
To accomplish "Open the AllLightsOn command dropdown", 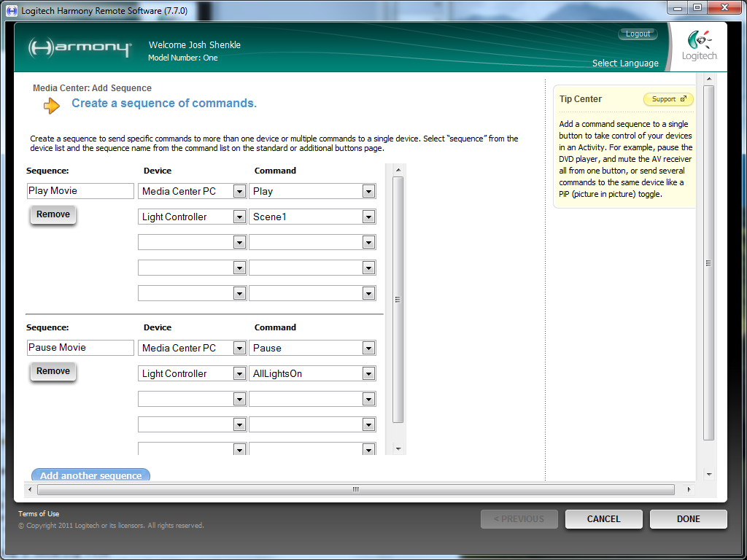I will pyautogui.click(x=312, y=374).
